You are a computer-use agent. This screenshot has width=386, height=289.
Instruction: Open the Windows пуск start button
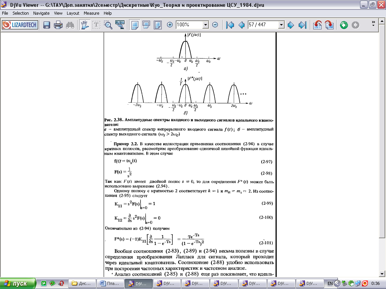(x=18, y=284)
